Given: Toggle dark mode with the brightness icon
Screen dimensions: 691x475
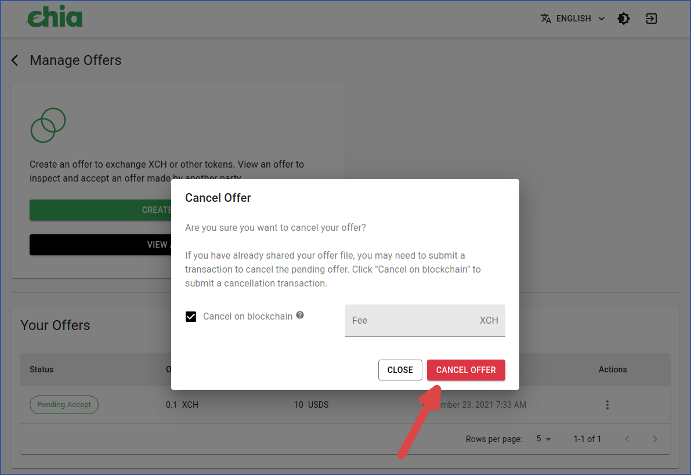Looking at the screenshot, I should coord(624,19).
